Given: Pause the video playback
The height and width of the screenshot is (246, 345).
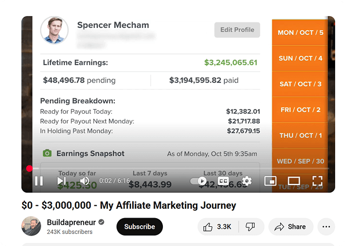Looking at the screenshot, I should [39, 181].
